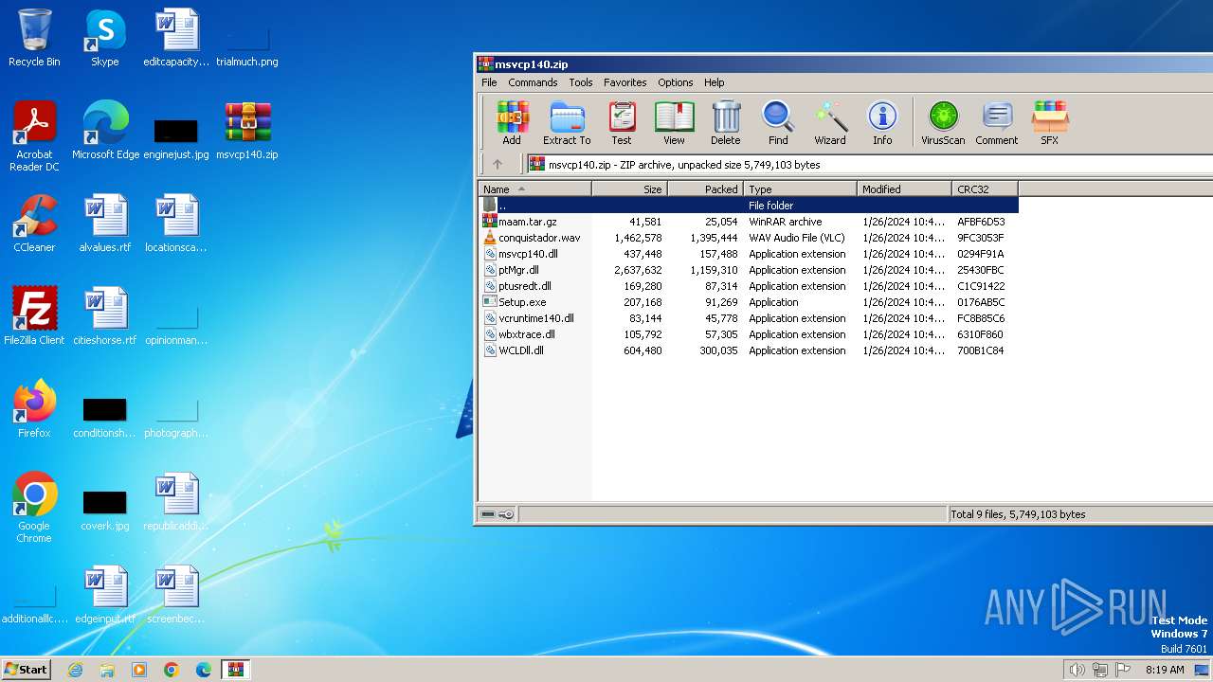This screenshot has height=682, width=1213.
Task: Click the Extract To toolbar icon
Action: pyautogui.click(x=567, y=123)
